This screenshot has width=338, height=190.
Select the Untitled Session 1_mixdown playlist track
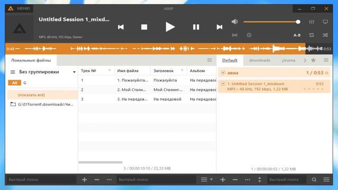pos(274,86)
